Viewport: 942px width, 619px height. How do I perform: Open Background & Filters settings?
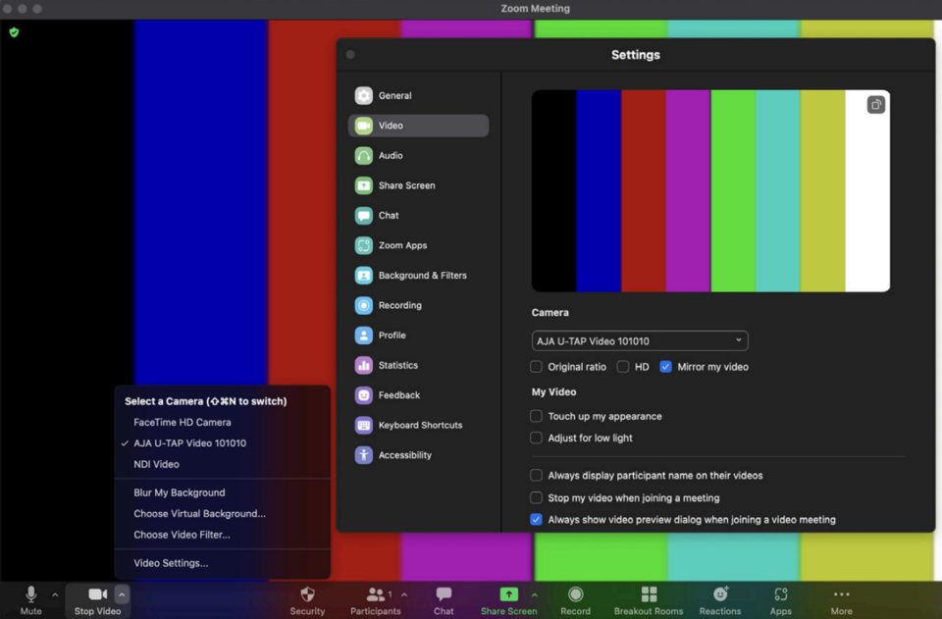[x=422, y=276]
